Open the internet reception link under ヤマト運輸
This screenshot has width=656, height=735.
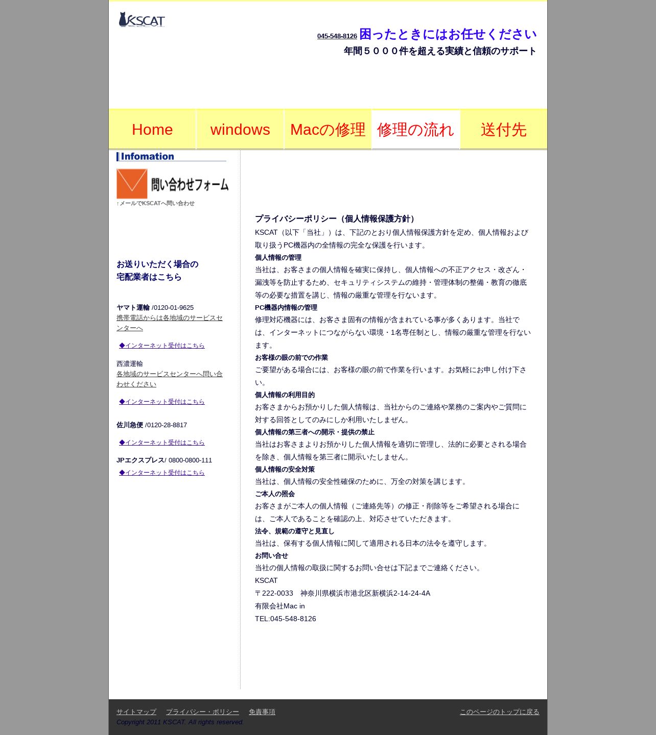pyautogui.click(x=162, y=346)
